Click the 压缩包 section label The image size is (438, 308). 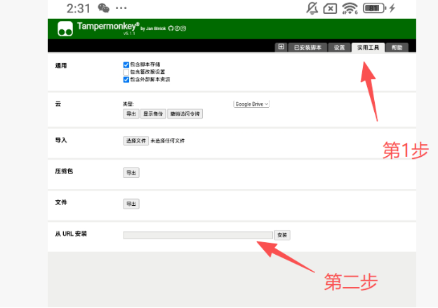pyautogui.click(x=64, y=171)
